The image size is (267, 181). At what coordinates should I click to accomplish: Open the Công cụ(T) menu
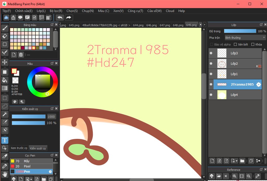135,11
